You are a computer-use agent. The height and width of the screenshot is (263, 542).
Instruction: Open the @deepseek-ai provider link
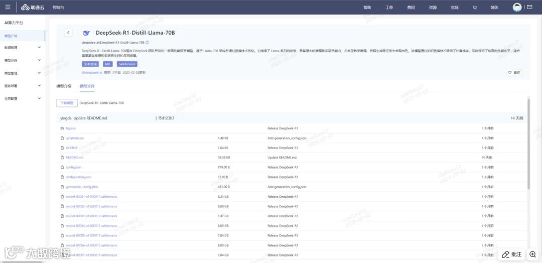(92, 73)
